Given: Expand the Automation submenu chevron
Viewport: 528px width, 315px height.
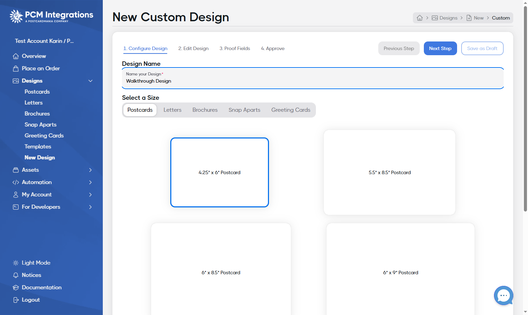Looking at the screenshot, I should (90, 182).
